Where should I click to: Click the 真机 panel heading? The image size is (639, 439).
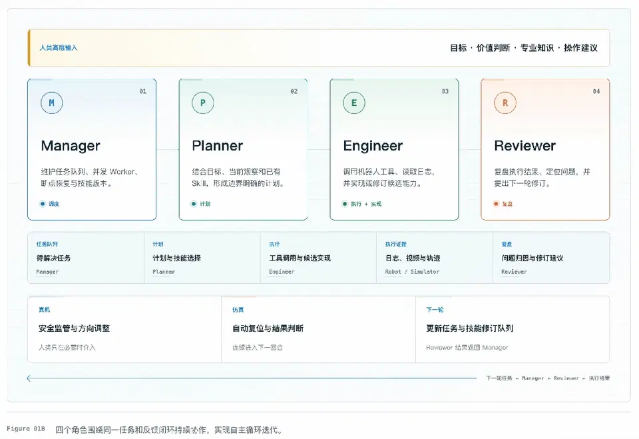(44, 310)
